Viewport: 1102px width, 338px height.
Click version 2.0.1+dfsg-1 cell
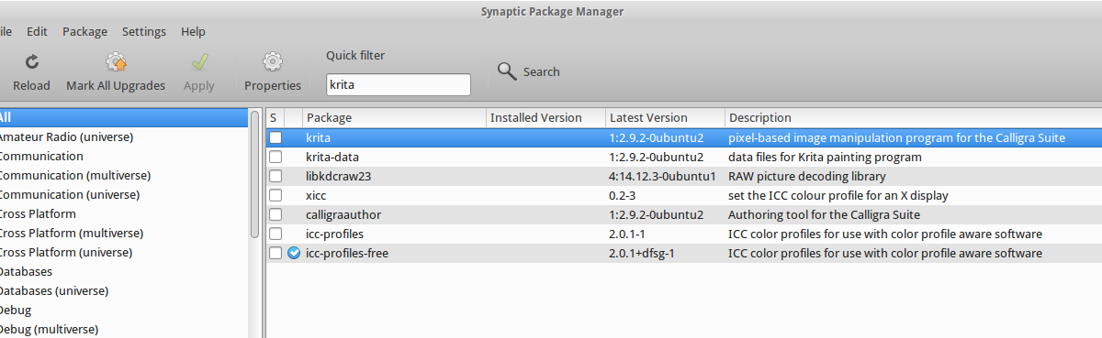point(642,253)
